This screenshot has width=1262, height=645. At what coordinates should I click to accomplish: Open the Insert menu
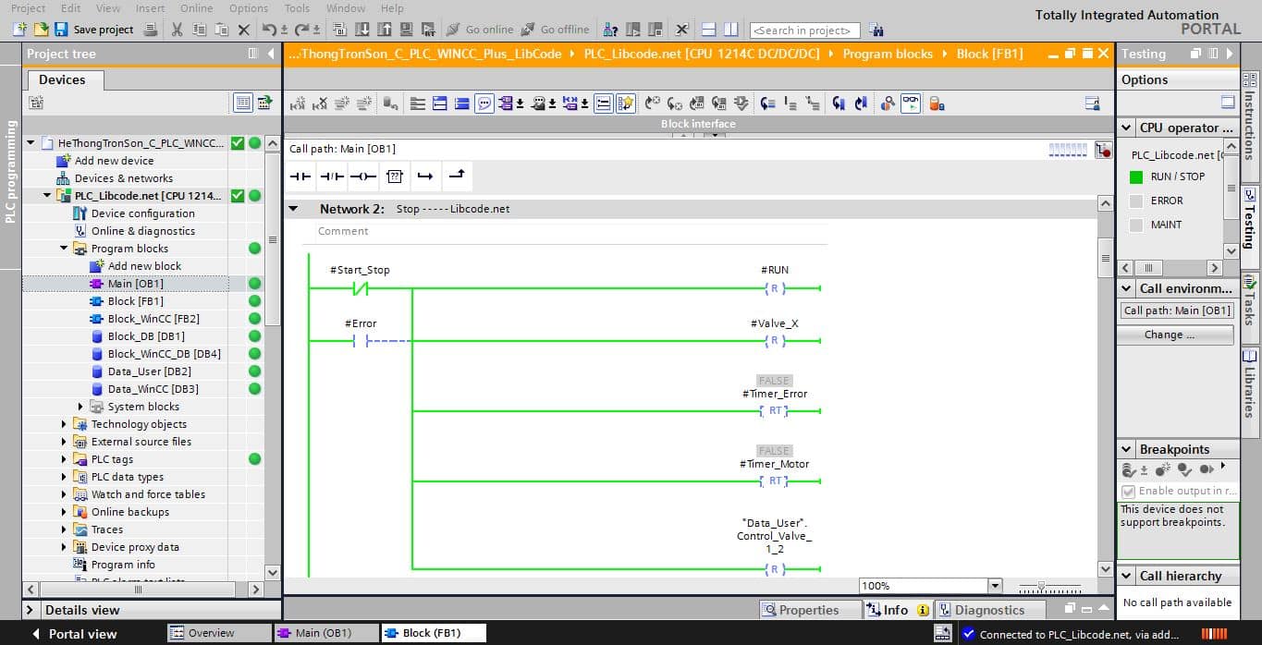pyautogui.click(x=150, y=8)
